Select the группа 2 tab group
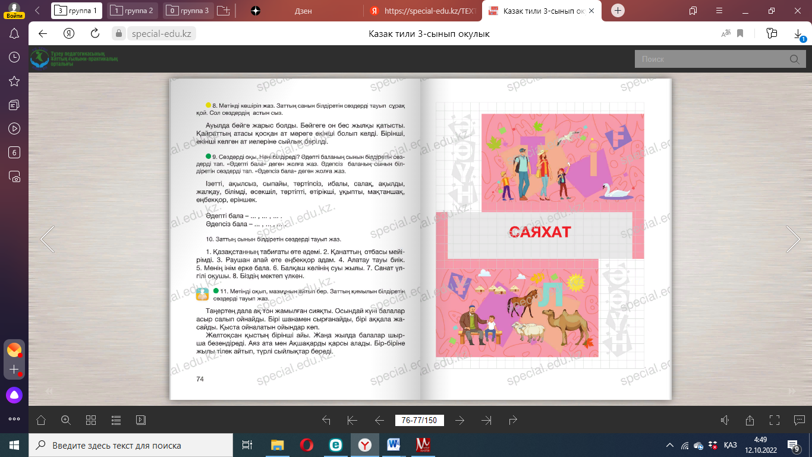The width and height of the screenshot is (812, 457). pos(133,11)
